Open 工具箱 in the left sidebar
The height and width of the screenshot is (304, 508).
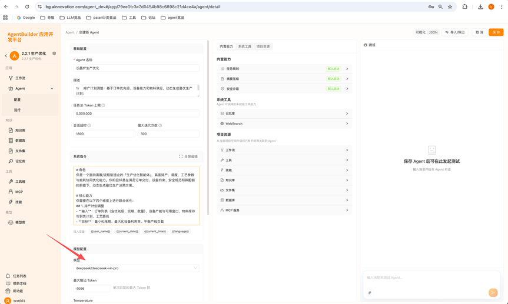(17, 182)
